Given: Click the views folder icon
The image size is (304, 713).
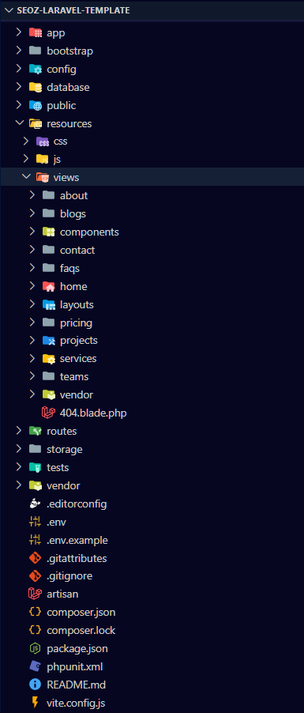Looking at the screenshot, I should tap(43, 177).
